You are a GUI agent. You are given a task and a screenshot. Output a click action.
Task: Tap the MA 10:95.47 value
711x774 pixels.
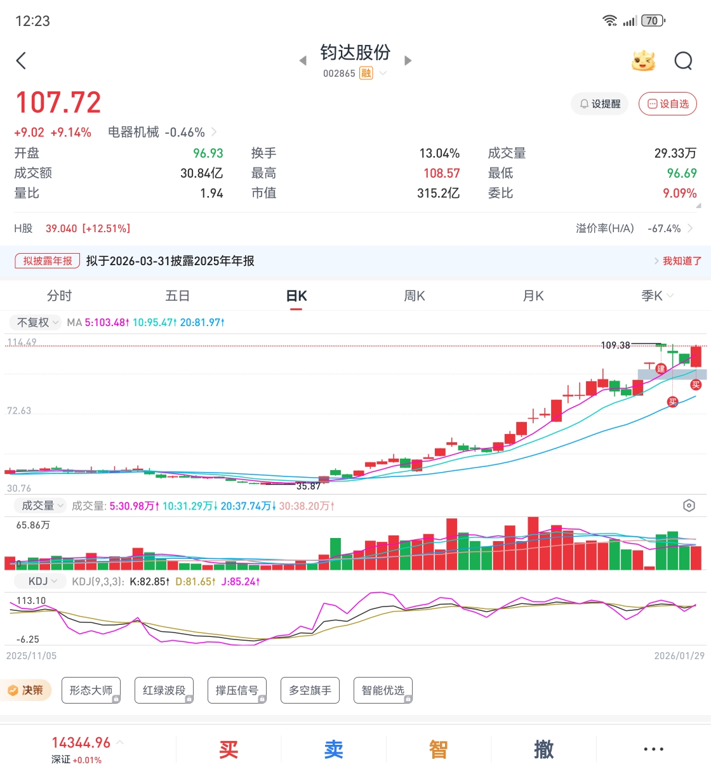(154, 322)
